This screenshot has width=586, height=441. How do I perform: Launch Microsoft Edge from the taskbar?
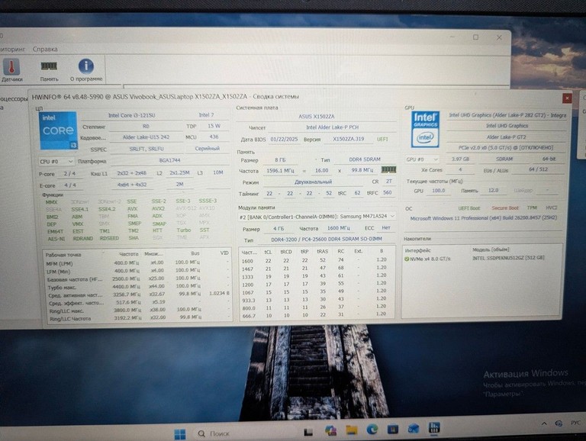[x=372, y=430]
